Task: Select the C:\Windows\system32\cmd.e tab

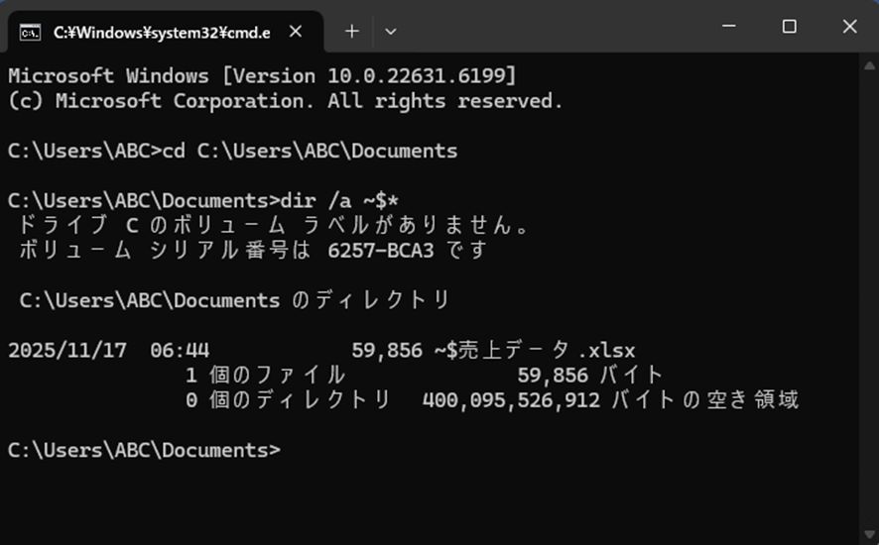Action: 161,32
